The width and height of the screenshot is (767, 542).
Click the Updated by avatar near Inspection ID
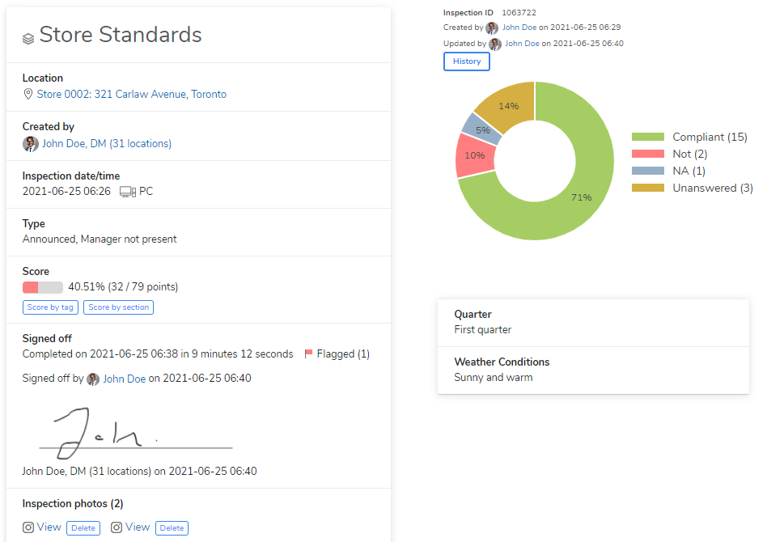[495, 44]
